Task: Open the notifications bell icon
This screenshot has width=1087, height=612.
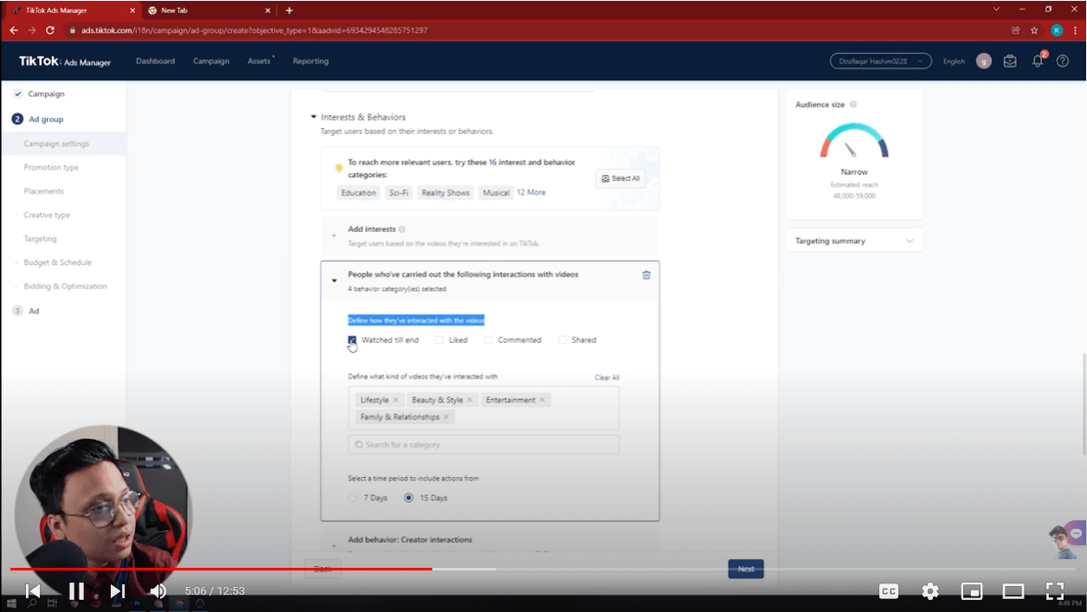Action: (1038, 61)
